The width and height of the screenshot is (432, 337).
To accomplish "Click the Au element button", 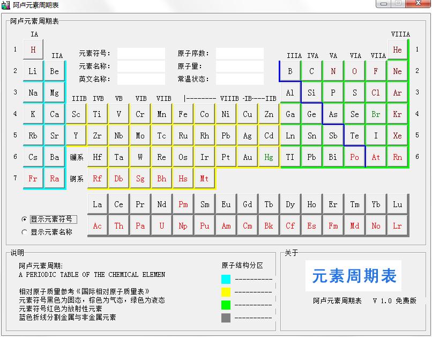I will 247,157.
